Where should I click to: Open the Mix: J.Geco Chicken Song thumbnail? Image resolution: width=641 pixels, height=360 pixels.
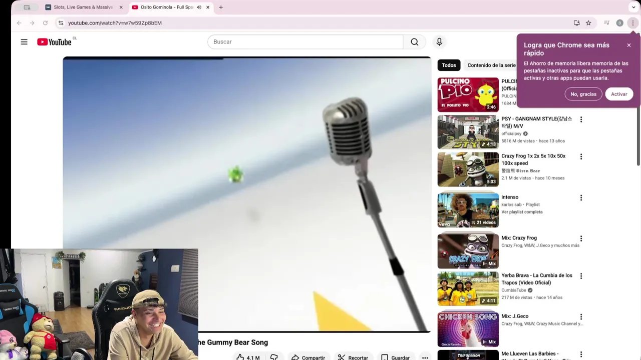point(468,329)
